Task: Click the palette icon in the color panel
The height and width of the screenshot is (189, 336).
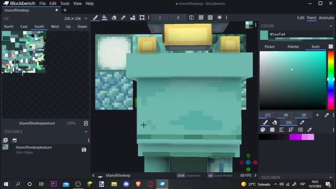Action: pyautogui.click(x=263, y=130)
